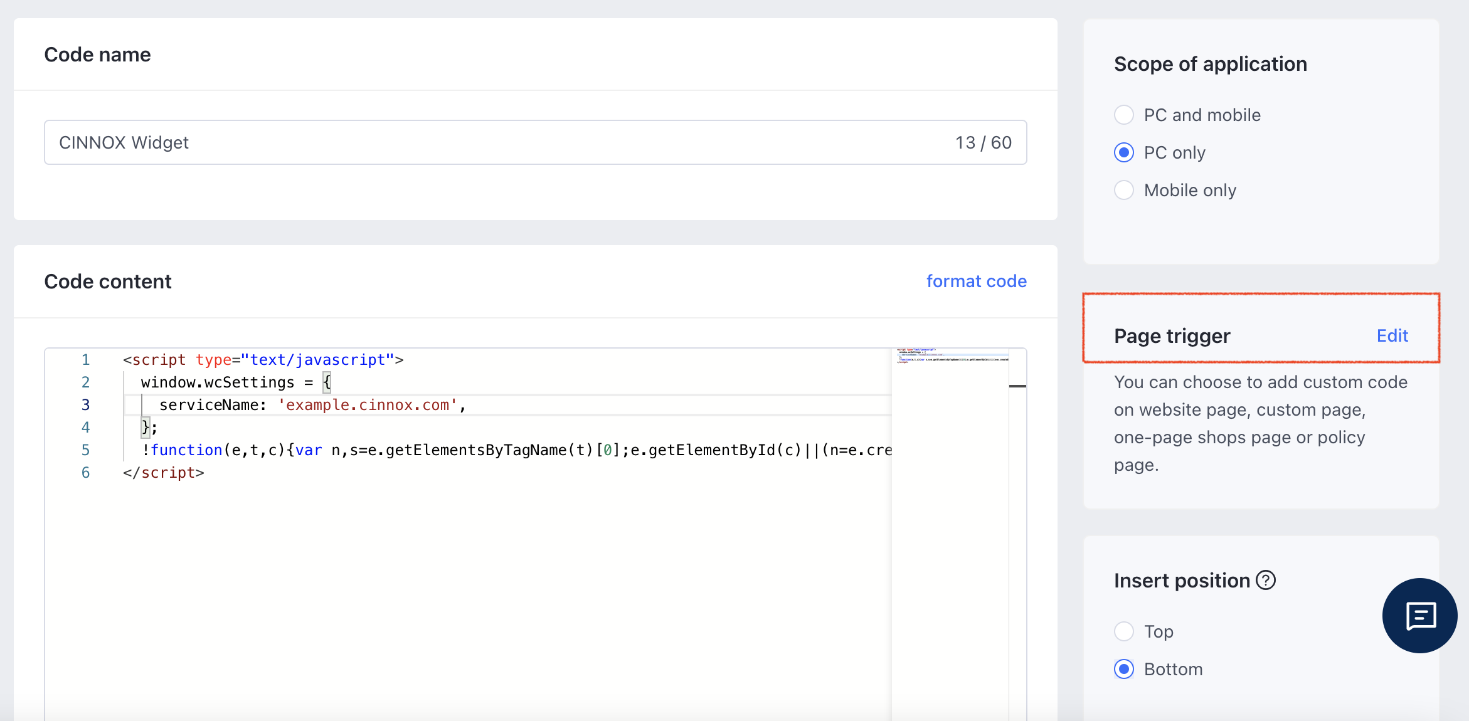This screenshot has height=721, width=1469.
Task: Click the !function(e,t,c) code line
Action: tap(516, 450)
